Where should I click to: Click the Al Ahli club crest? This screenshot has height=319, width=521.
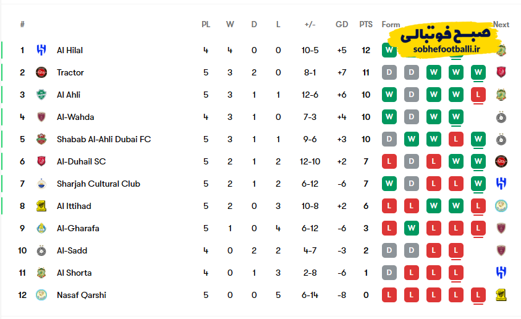(41, 95)
